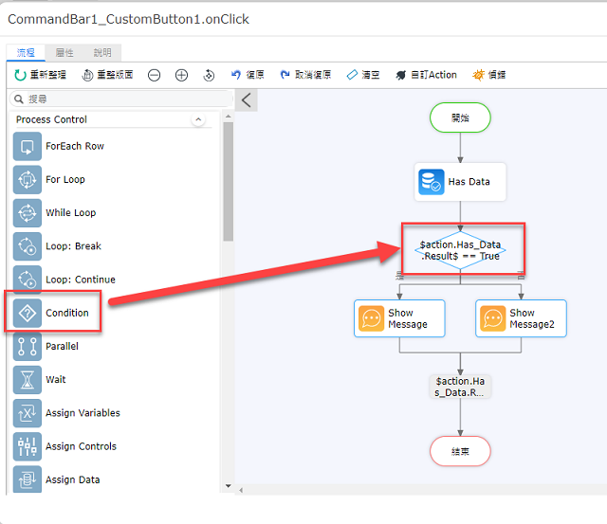
Task: Select the ForEach Row action icon
Action: pos(28,146)
